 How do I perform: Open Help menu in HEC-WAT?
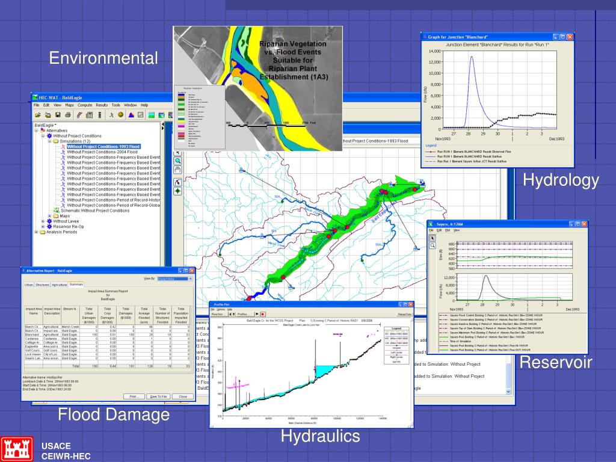(144, 105)
